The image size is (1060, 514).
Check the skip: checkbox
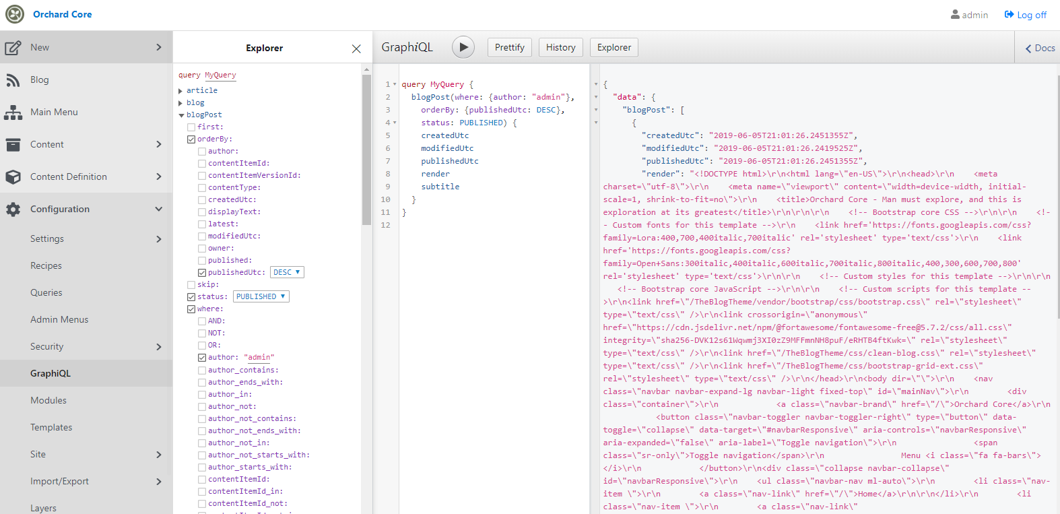coord(191,284)
